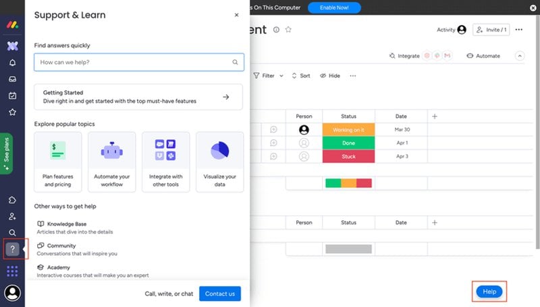The height and width of the screenshot is (307, 540).
Task: Open the apps grid icon in sidebar
Action: point(12,271)
